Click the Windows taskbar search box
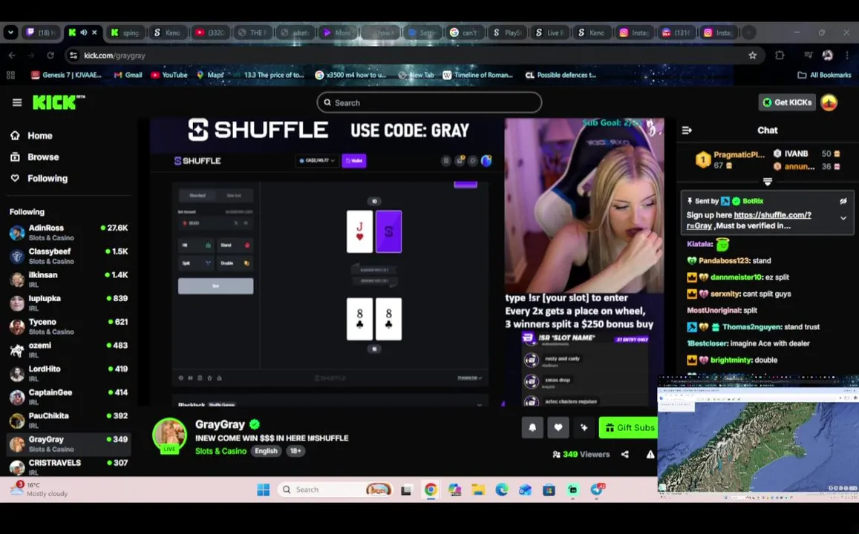Viewport: 859px width, 534px height. tap(336, 489)
